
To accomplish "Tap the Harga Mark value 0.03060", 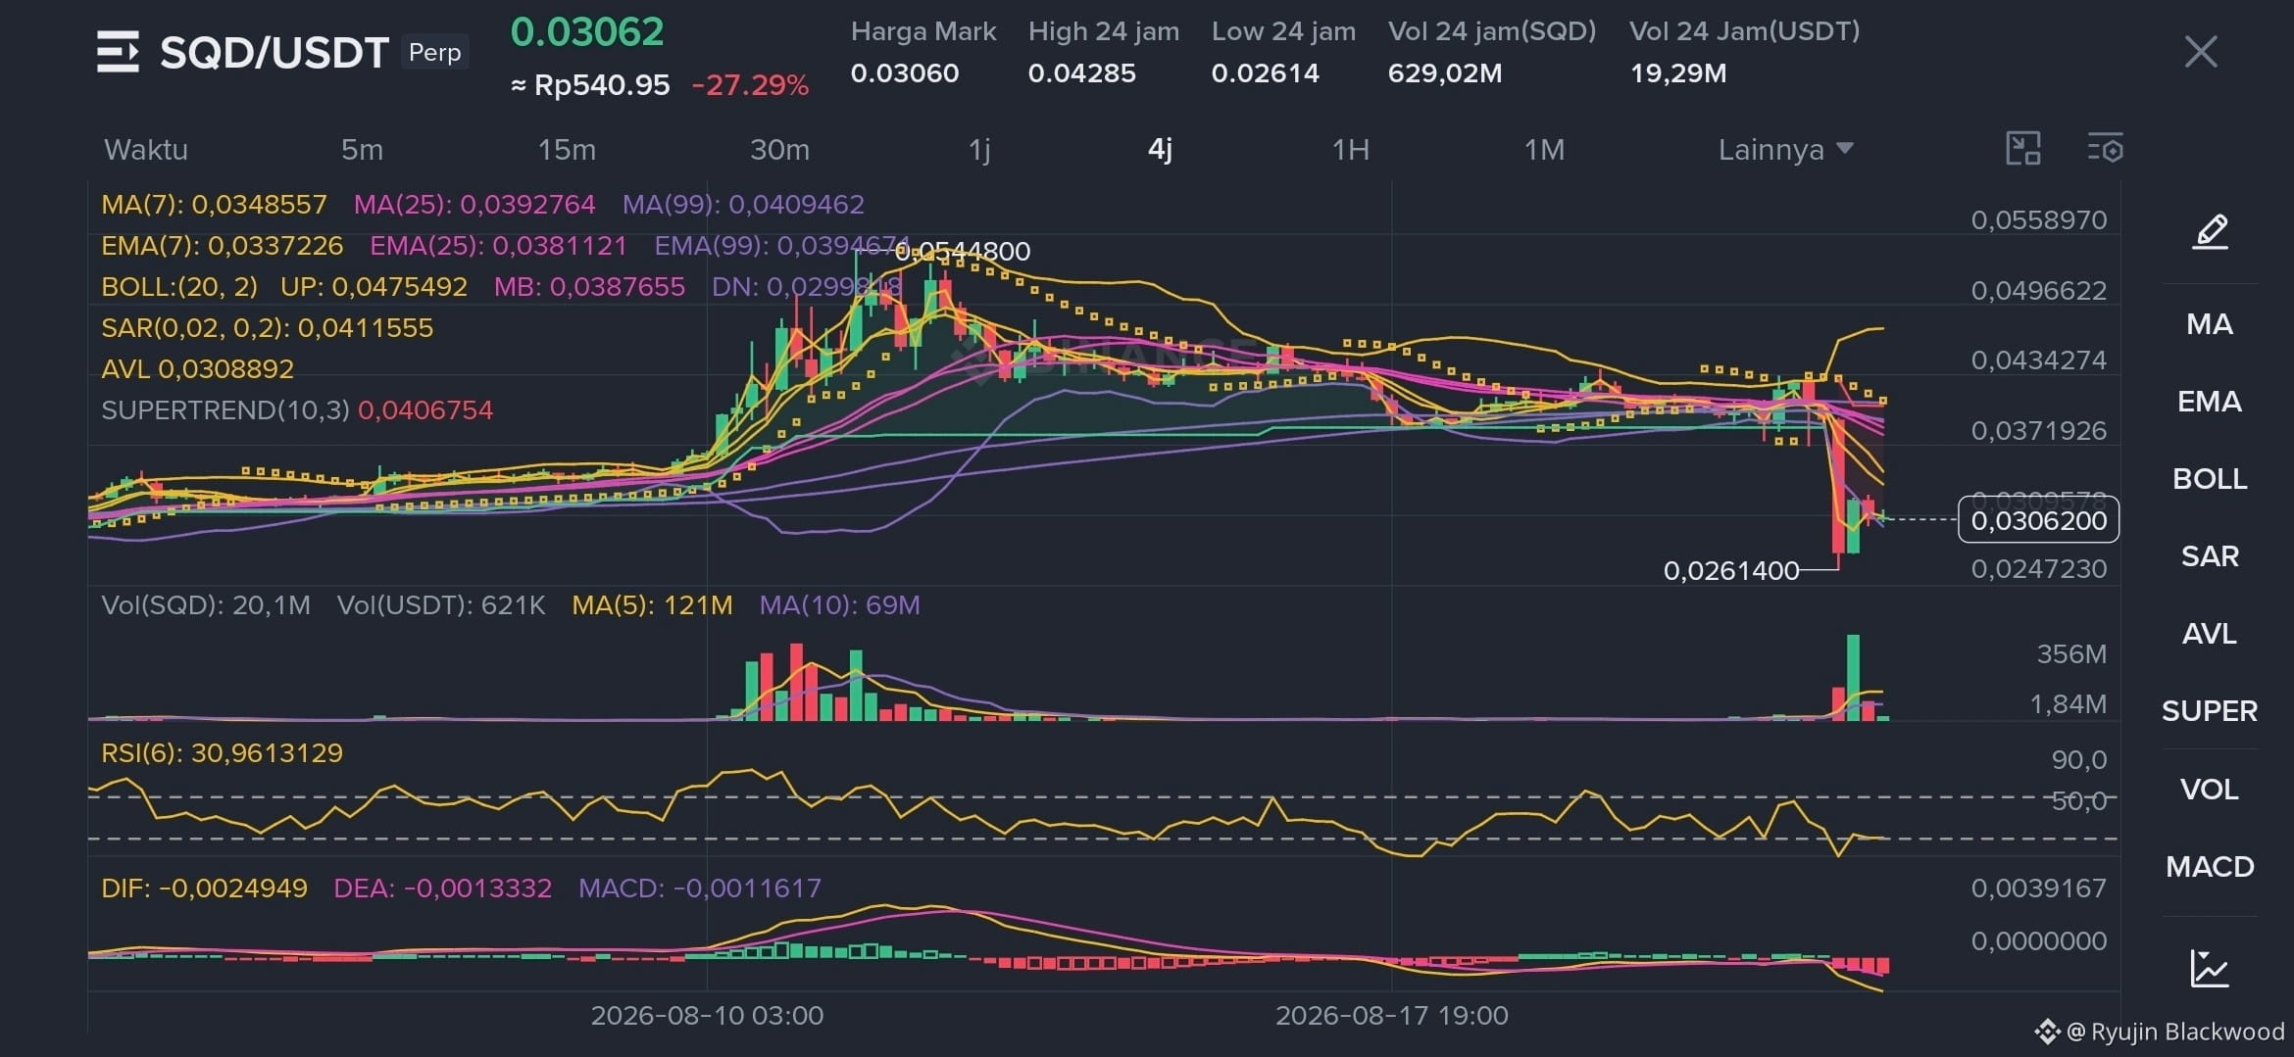I will (x=905, y=73).
